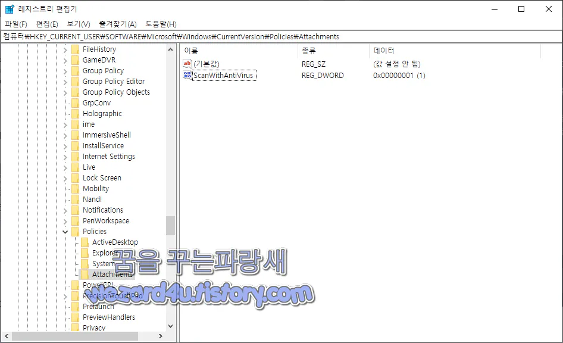Viewport: 563px width, 343px height.
Task: Sort values by 이름 column header
Action: [x=239, y=51]
